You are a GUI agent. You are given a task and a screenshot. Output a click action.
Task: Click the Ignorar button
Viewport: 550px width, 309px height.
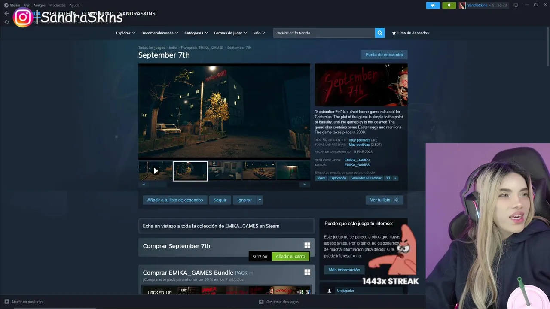(244, 200)
